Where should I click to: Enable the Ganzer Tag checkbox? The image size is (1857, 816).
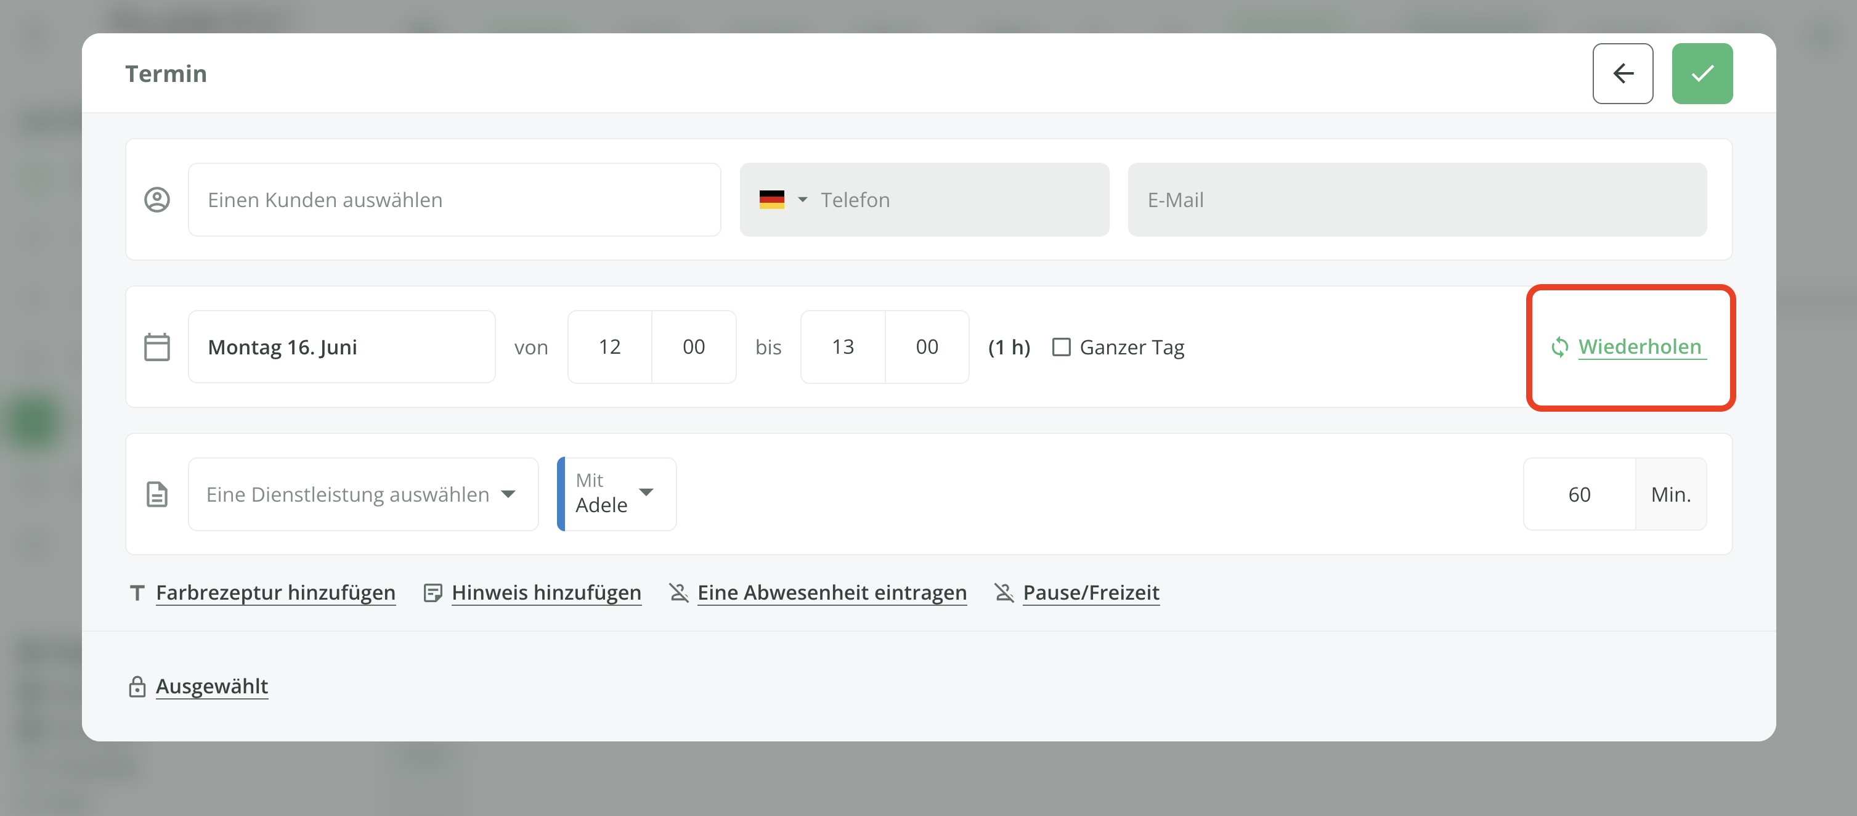point(1061,347)
